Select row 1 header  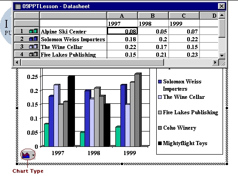(x=26, y=31)
